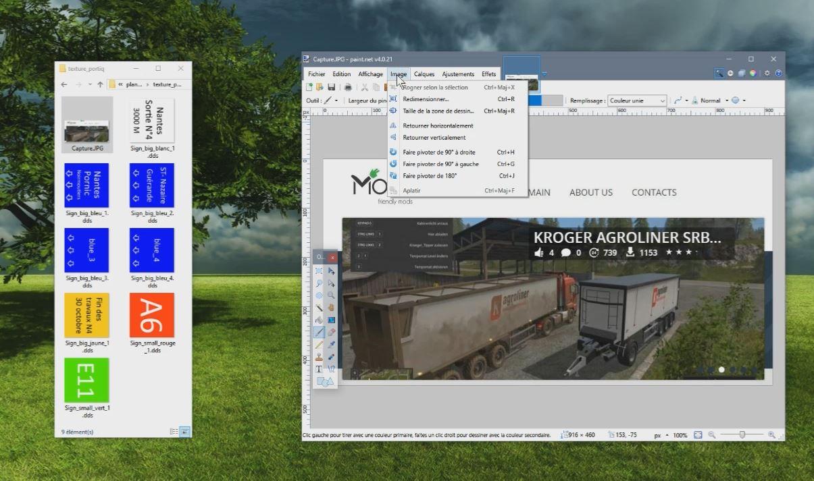Click the zoom slider in status bar

pos(742,435)
